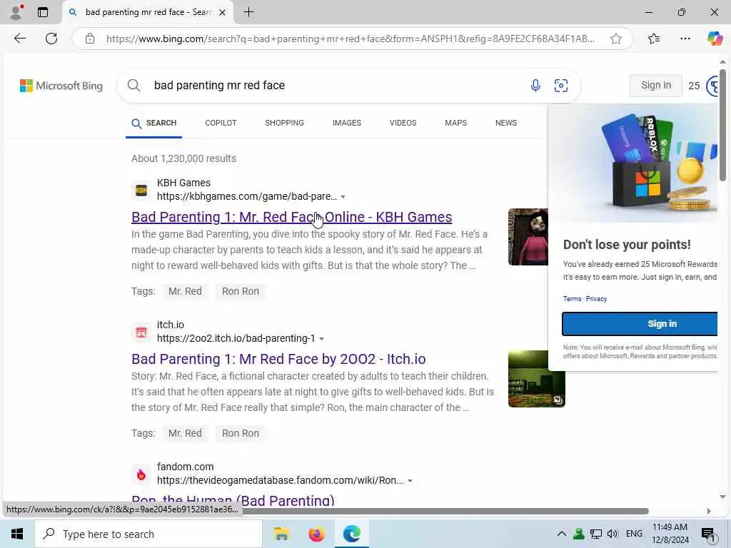Open itch.io result thumbnail image
This screenshot has width=731, height=548.
(x=537, y=379)
